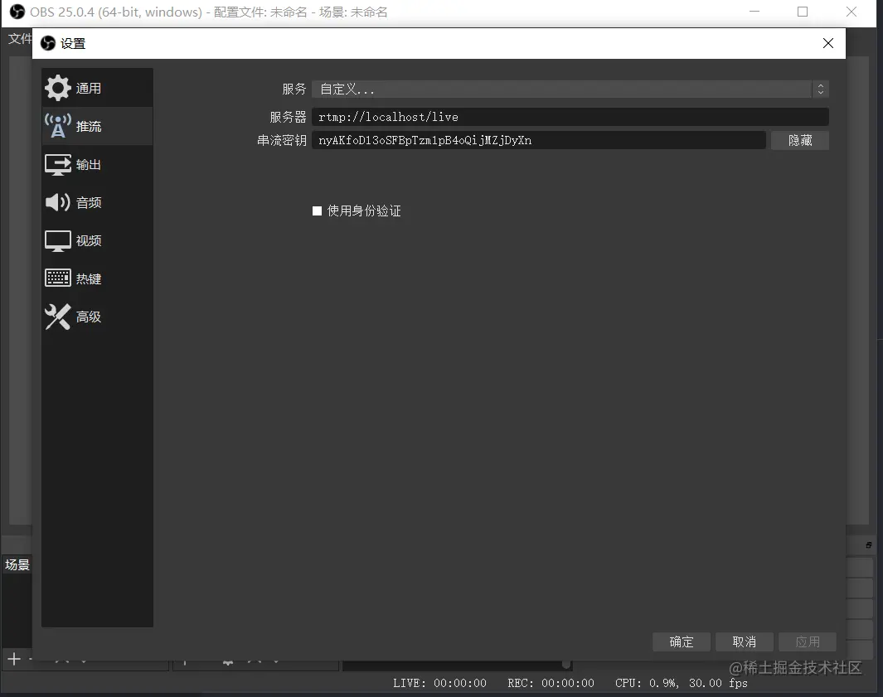Switch to 推流 settings tab label
The width and height of the screenshot is (883, 697).
click(89, 126)
